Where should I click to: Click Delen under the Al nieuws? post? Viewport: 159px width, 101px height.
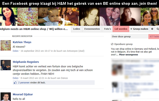tap(16, 51)
